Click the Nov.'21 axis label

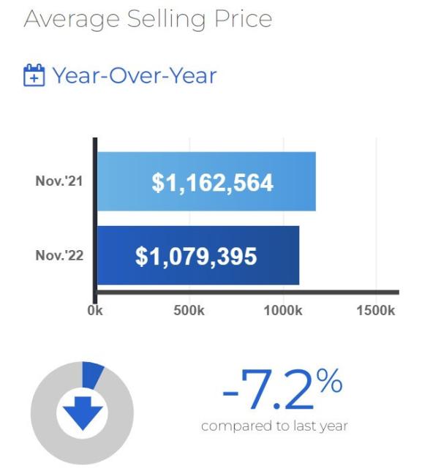coord(59,181)
